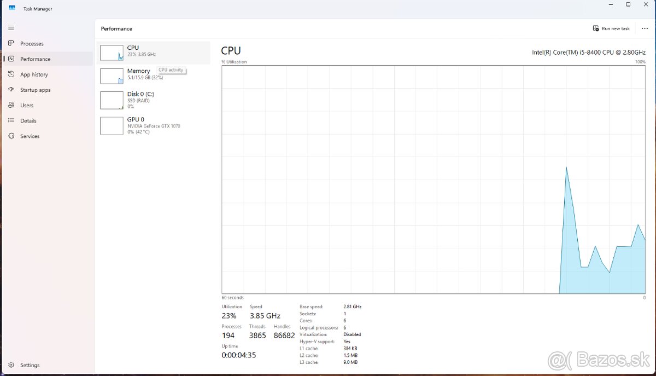
Task: Open App history icon in sidebar
Action: [11, 74]
